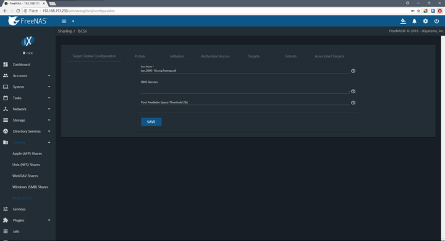Open the notifications bell
The width and height of the screenshot is (445, 241).
tap(414, 21)
